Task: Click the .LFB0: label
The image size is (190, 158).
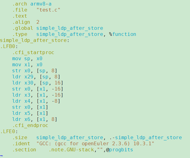Action: 9,46
